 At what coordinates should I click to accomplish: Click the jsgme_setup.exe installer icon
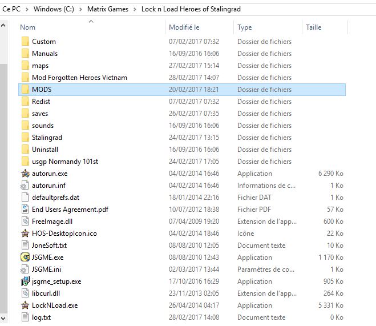pyautogui.click(x=25, y=281)
